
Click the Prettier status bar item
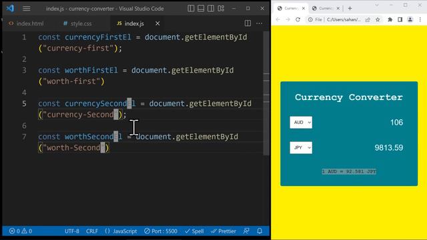coord(224,231)
